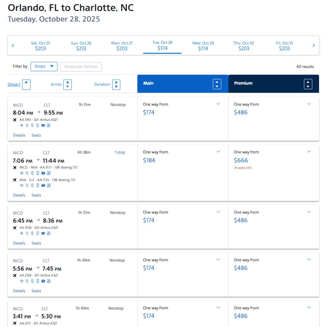
Task: Open Details for the 6:45 PM flight
Action: point(19,243)
